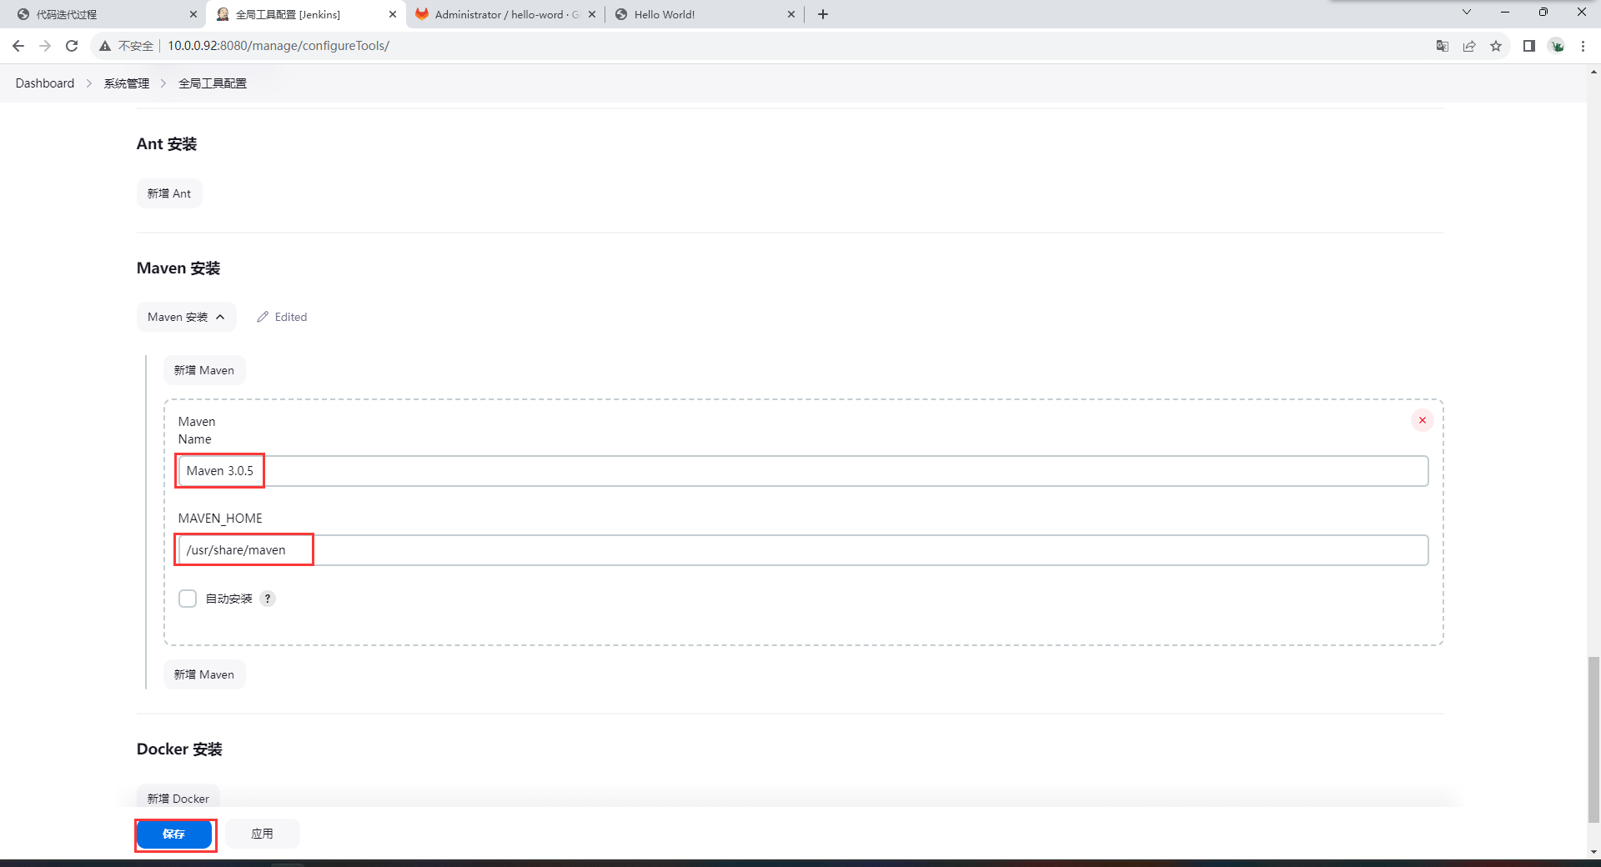The image size is (1601, 867).
Task: Open the browser side panel
Action: [1529, 46]
